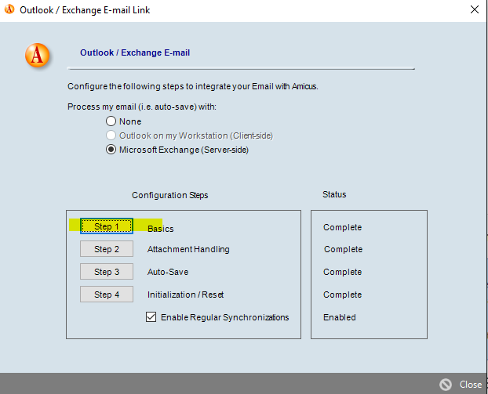The width and height of the screenshot is (488, 394).
Task: Toggle Enable Regular Synchronizations checkbox
Action: tap(151, 317)
